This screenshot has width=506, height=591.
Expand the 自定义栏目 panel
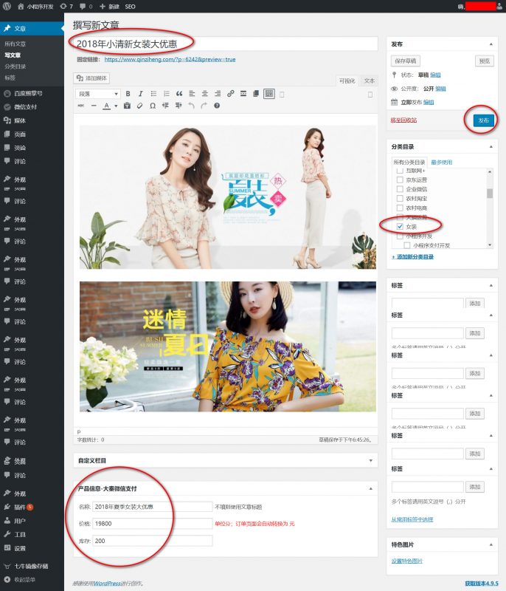point(370,460)
